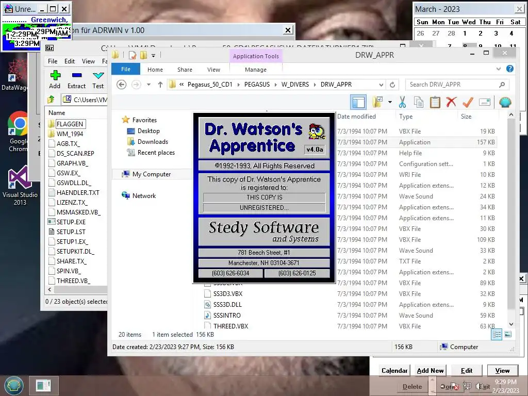Click the Properties icon in quick access toolbar
This screenshot has width=528, height=396.
click(x=133, y=55)
